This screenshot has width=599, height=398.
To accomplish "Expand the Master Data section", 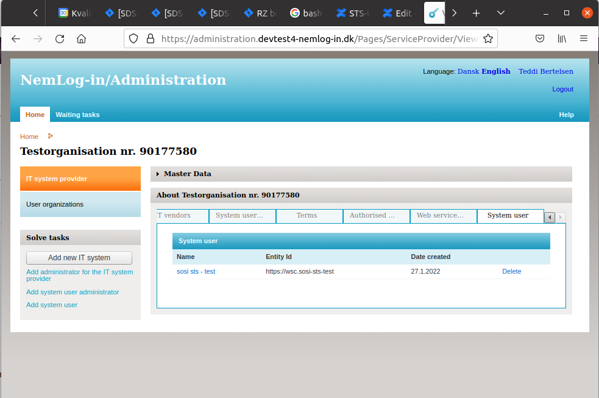I will tap(187, 174).
